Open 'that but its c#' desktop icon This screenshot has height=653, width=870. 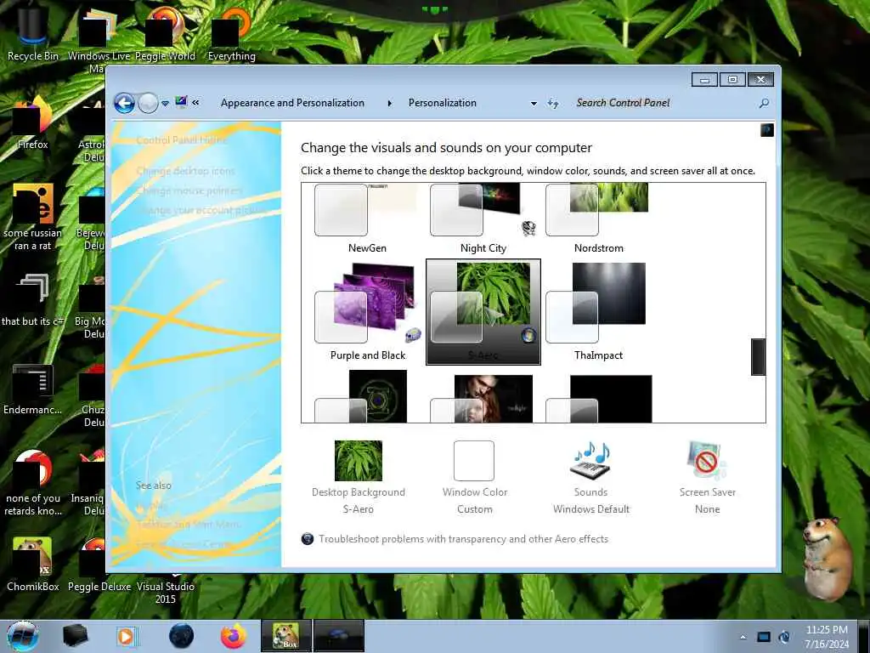coord(33,300)
